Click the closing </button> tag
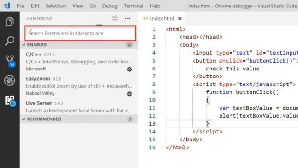The width and height of the screenshot is (298, 168). coord(207,77)
